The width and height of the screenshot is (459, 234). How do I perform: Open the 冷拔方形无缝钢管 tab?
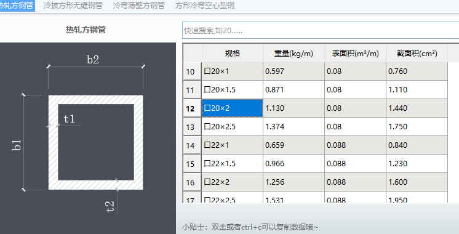point(73,6)
